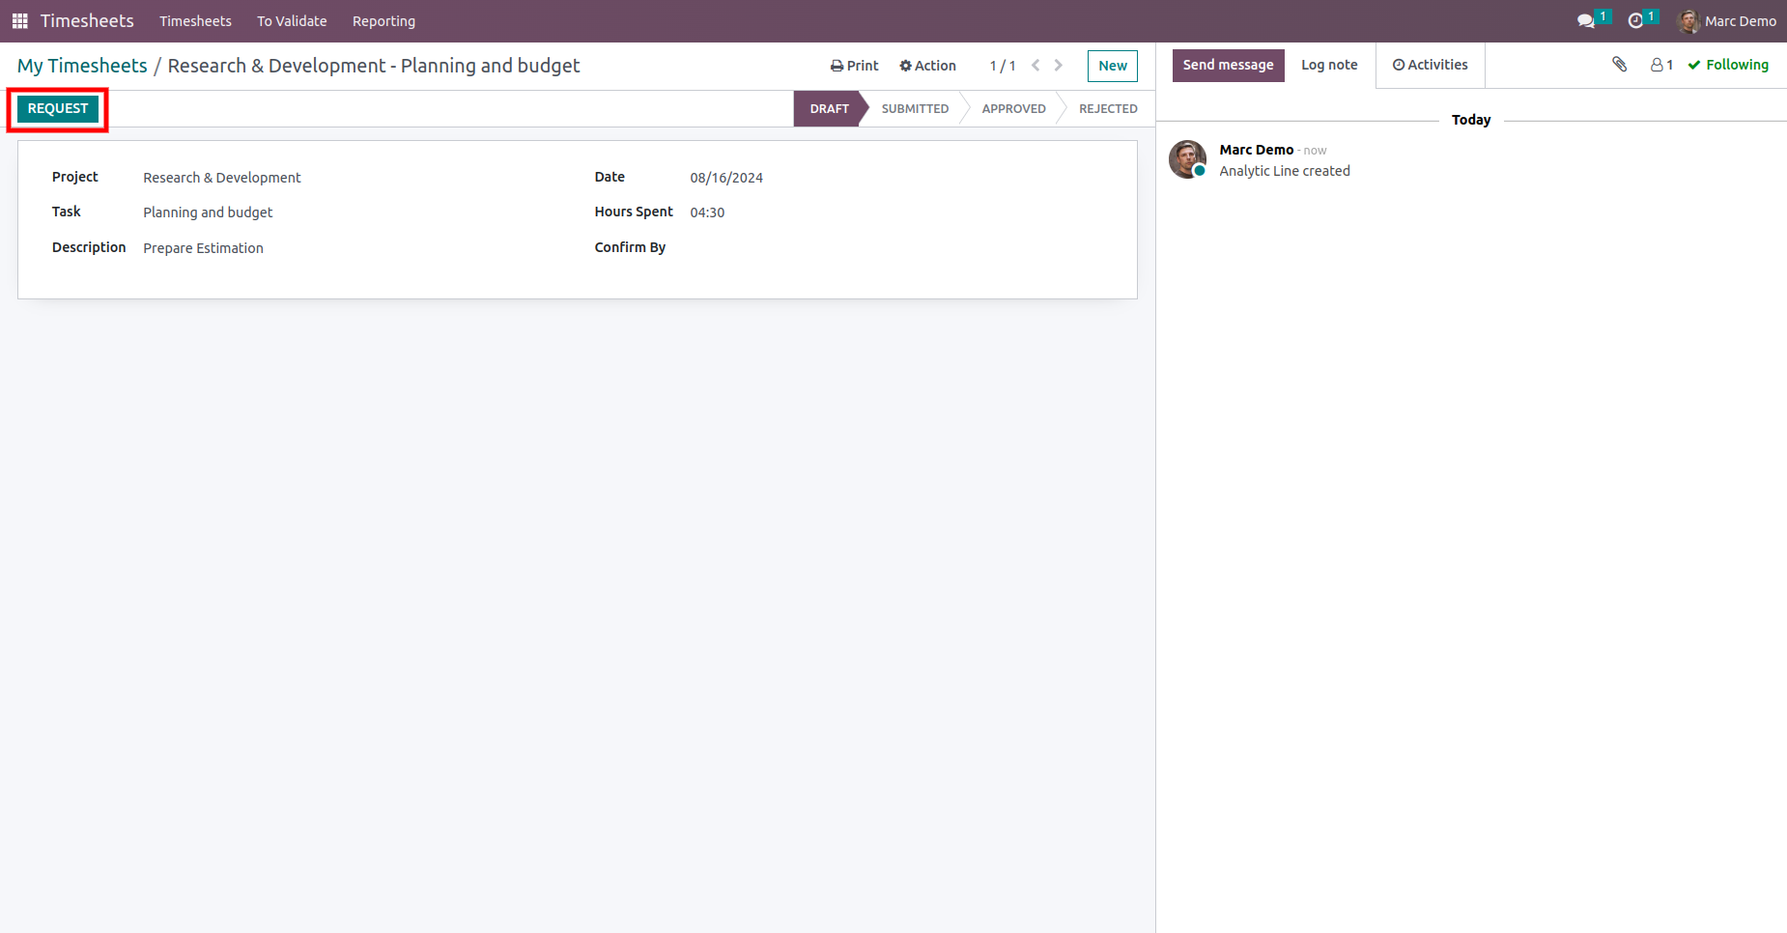Open Reporting menu
Viewport: 1787px width, 933px height.
pos(383,21)
